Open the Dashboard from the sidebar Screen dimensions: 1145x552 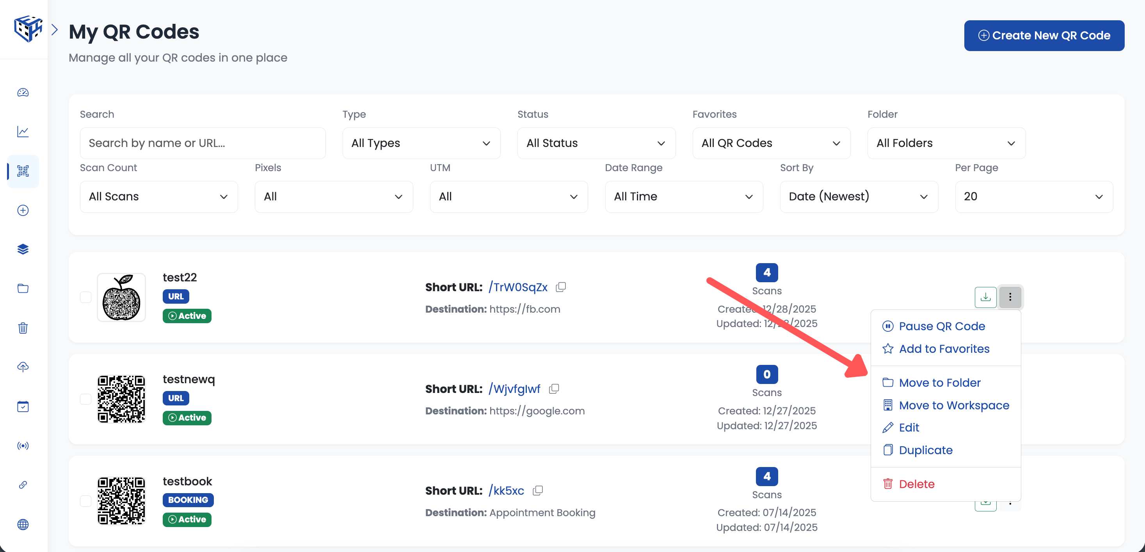pyautogui.click(x=23, y=93)
